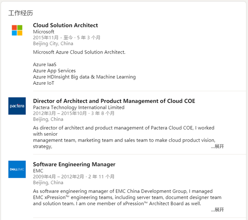Click the Dell EMC logo
The height and width of the screenshot is (220, 248).
coord(17,169)
